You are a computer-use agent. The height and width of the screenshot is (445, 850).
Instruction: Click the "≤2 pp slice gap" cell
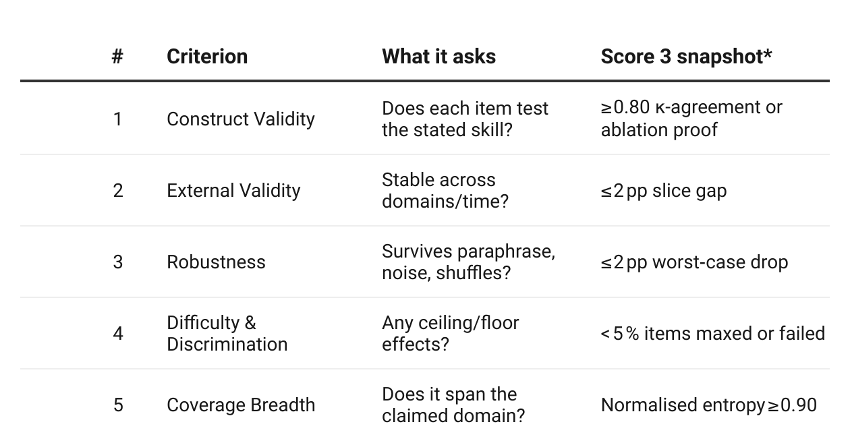pyautogui.click(x=664, y=191)
